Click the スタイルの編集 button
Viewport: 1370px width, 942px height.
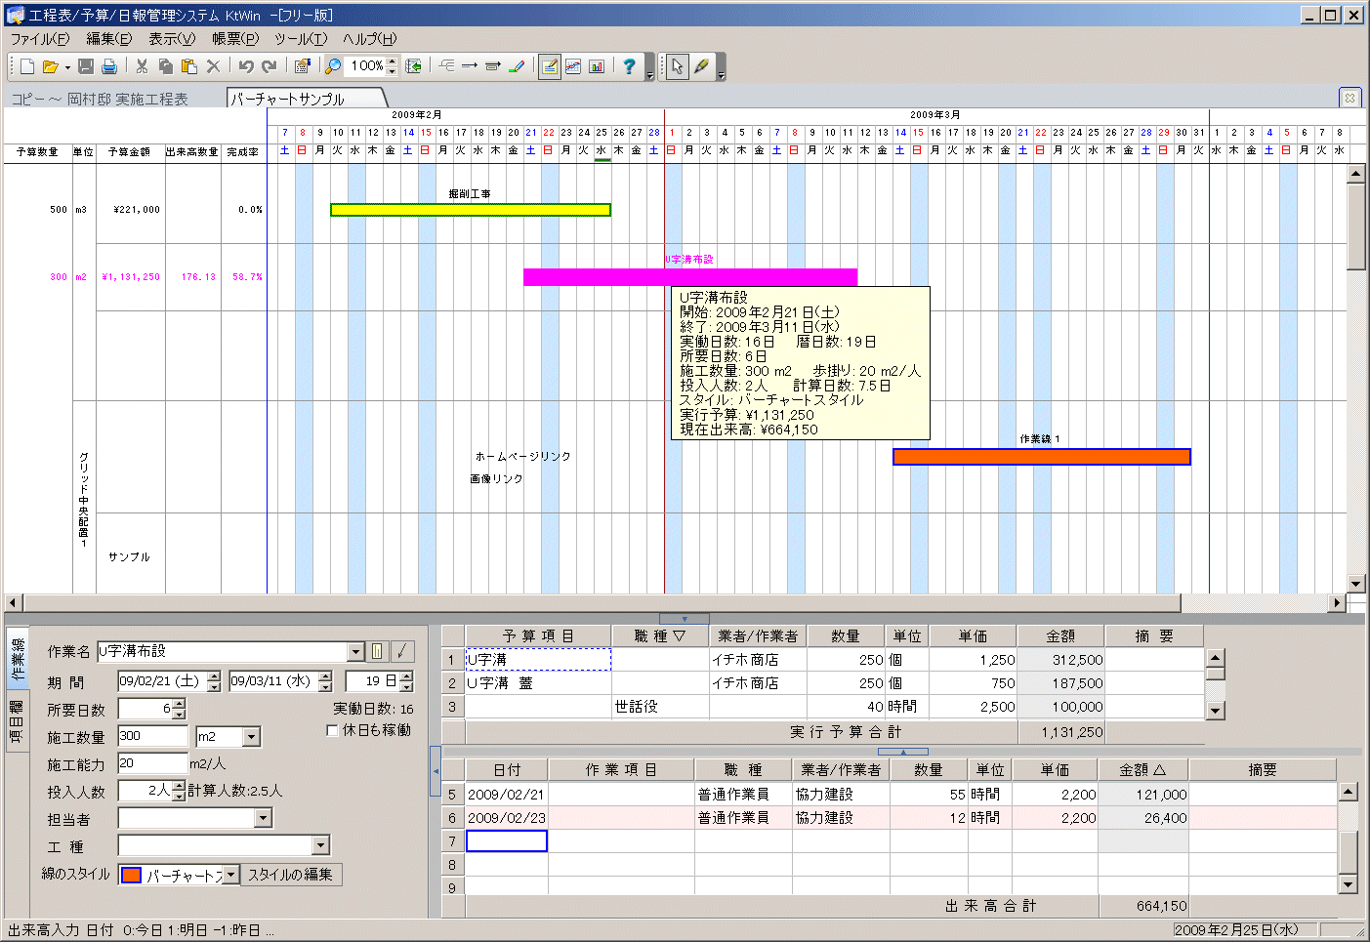(x=290, y=875)
